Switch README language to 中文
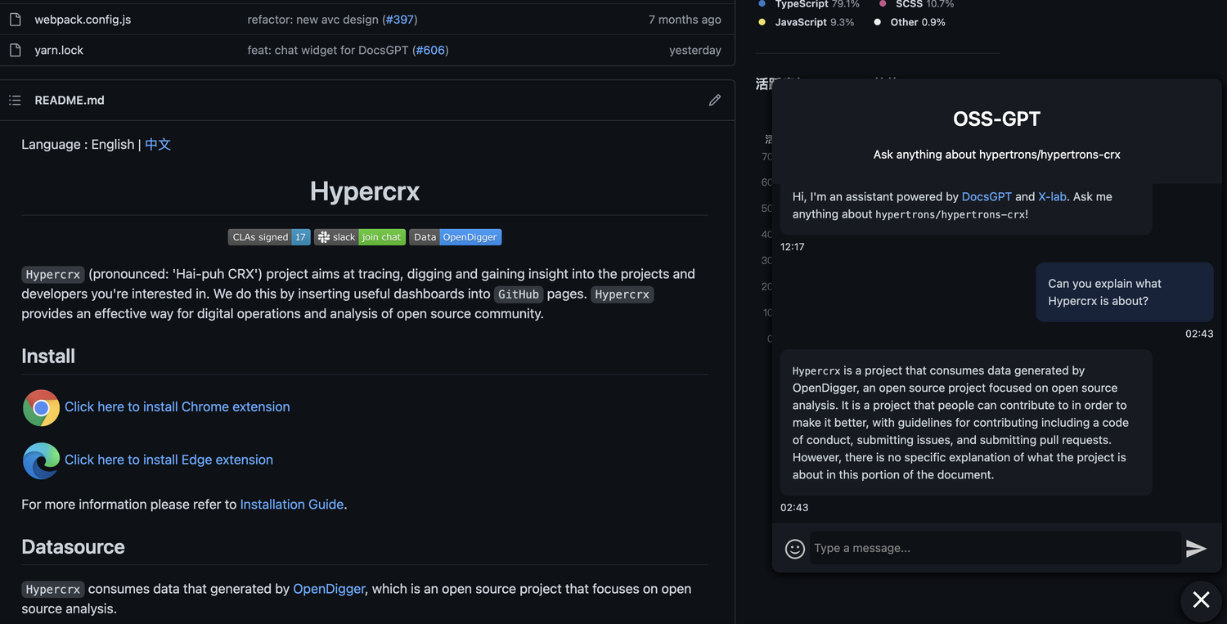Image resolution: width=1227 pixels, height=624 pixels. [158, 144]
